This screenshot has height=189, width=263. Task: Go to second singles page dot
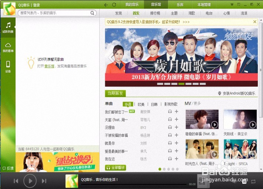point(164,169)
